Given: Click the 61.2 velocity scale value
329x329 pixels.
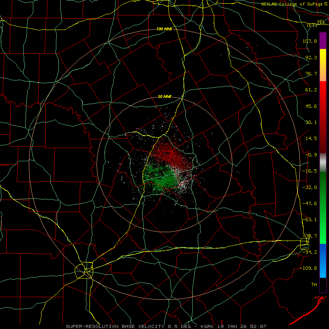Looking at the screenshot, I should tap(311, 90).
